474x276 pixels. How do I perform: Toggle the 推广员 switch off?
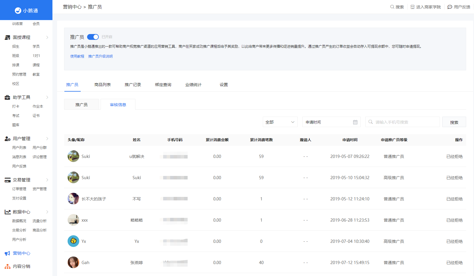(x=93, y=37)
